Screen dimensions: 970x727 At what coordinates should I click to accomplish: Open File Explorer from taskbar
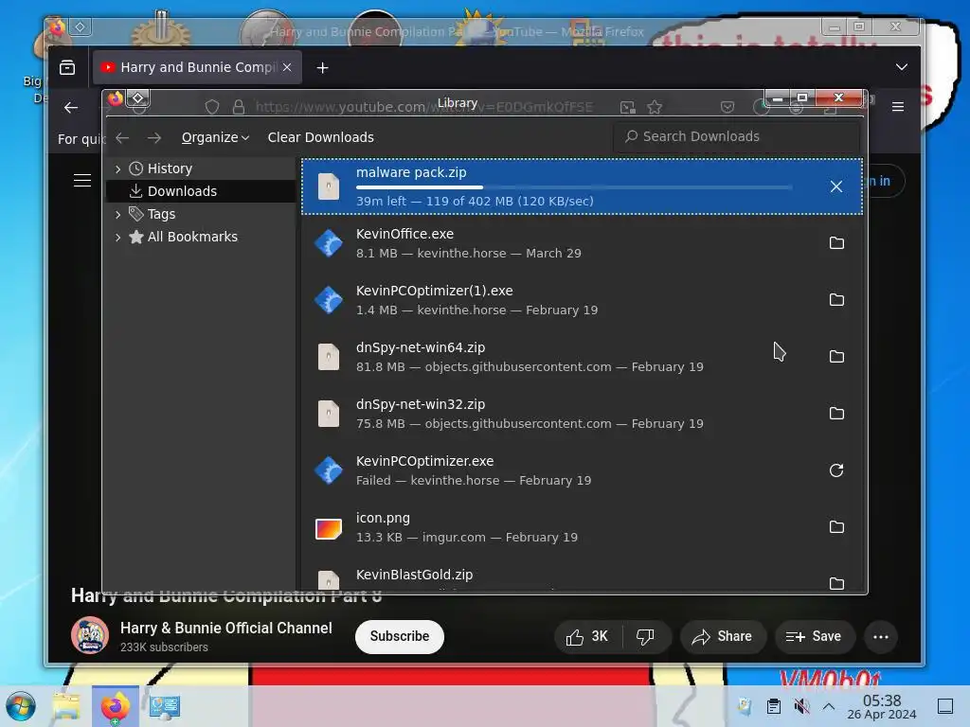pyautogui.click(x=67, y=706)
